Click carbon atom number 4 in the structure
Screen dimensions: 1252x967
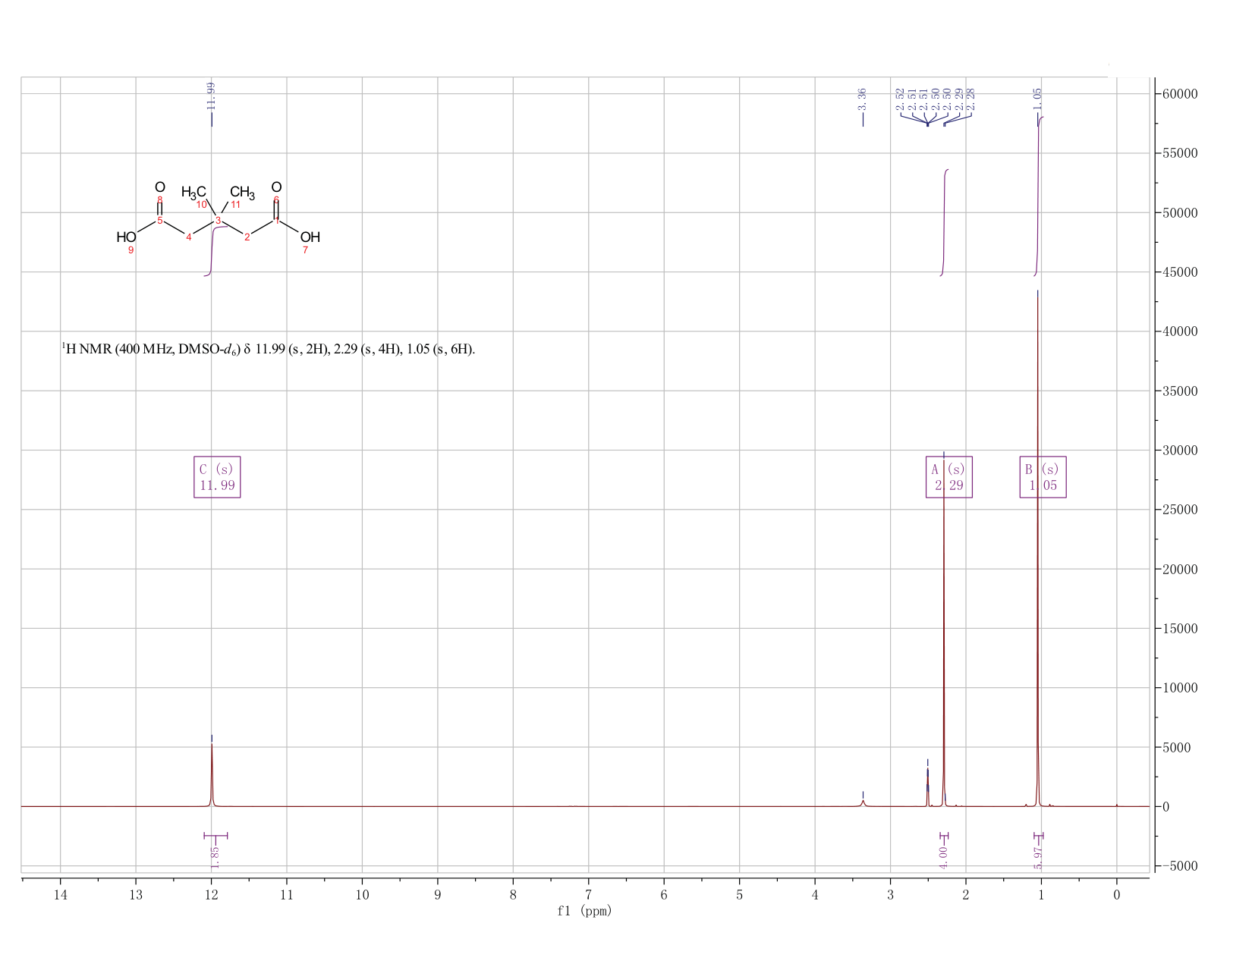pyautogui.click(x=189, y=238)
